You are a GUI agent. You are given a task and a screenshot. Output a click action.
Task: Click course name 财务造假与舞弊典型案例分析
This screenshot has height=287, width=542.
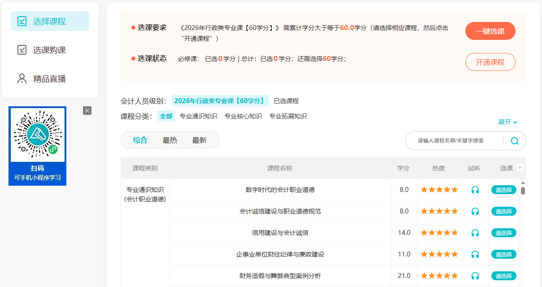click(280, 276)
